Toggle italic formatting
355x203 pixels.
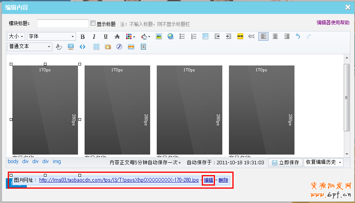(94, 36)
